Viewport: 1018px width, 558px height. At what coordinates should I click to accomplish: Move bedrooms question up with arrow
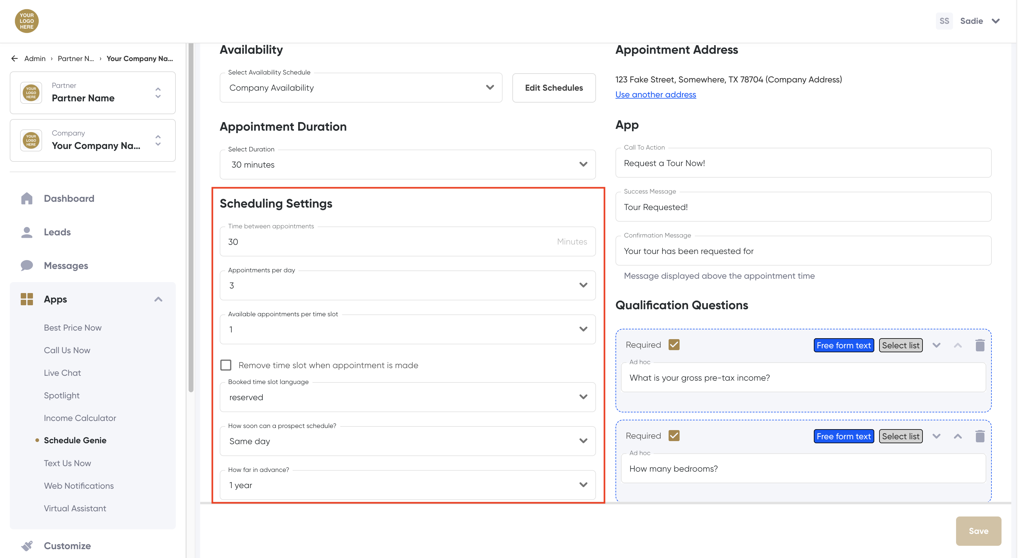pyautogui.click(x=958, y=436)
